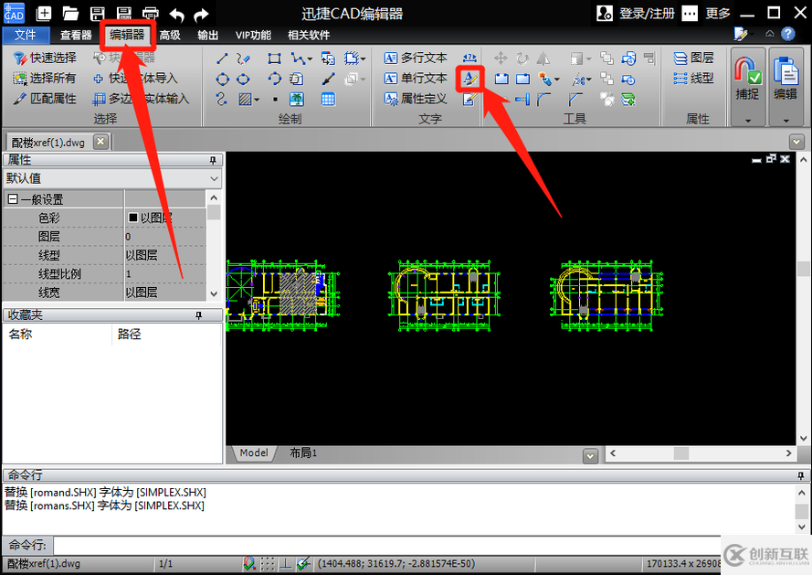The image size is (812, 575).
Task: Open the text style editor icon
Action: click(469, 79)
